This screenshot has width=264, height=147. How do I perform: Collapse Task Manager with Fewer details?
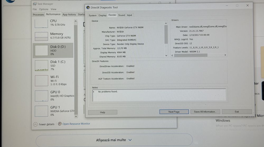point(44,124)
